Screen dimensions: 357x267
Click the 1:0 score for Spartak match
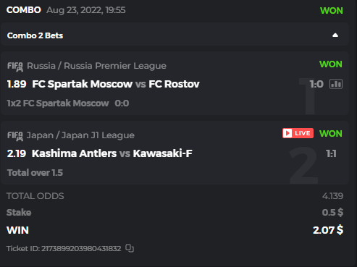[x=316, y=84]
